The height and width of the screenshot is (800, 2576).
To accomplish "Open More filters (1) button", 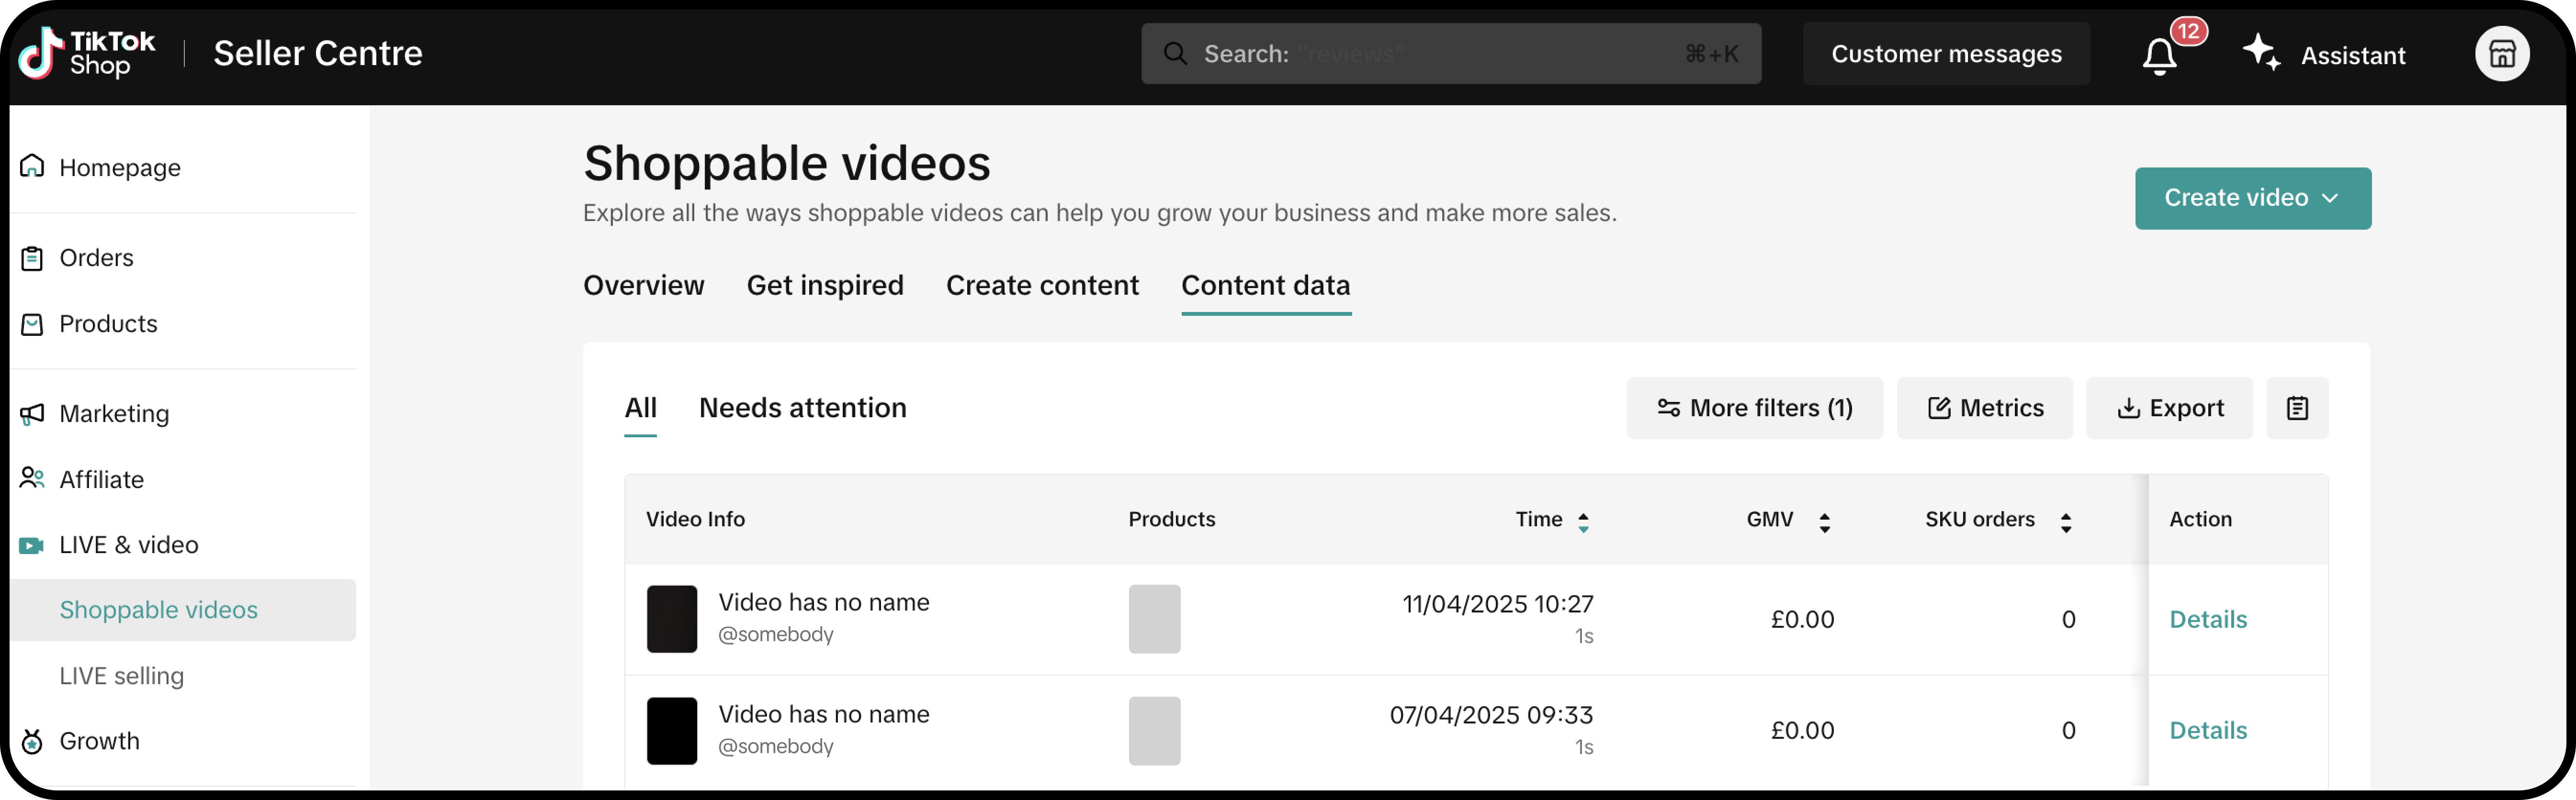I will tap(1754, 408).
